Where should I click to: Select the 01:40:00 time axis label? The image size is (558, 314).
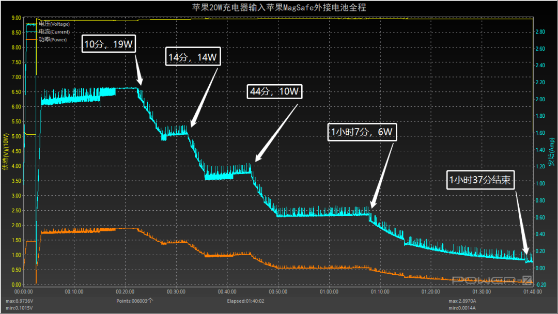(x=533, y=292)
